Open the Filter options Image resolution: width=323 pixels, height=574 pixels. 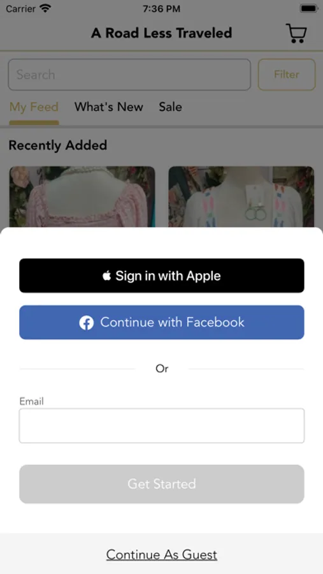point(287,75)
